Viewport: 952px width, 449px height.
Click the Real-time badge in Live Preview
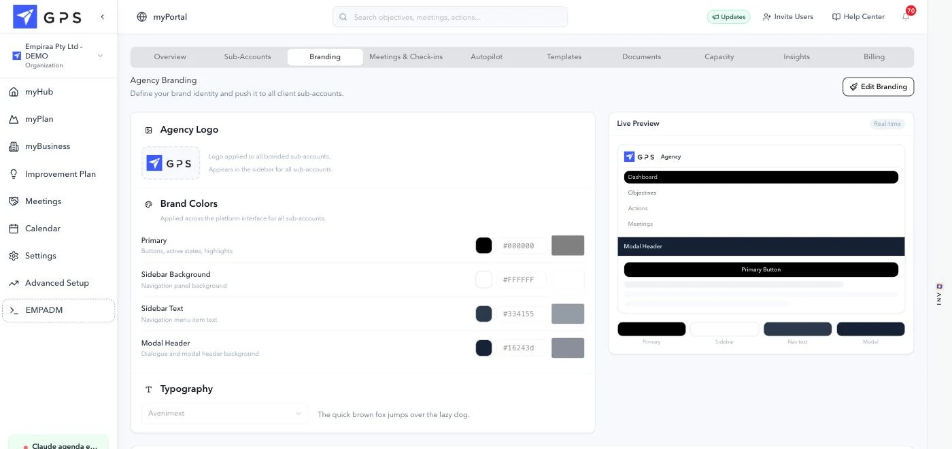(x=887, y=124)
